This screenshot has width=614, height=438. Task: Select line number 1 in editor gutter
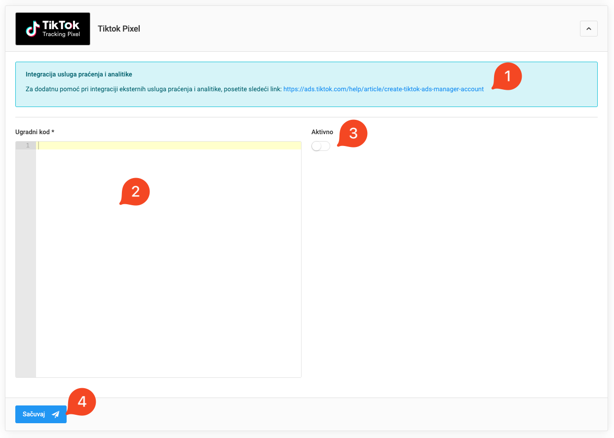tap(28, 146)
